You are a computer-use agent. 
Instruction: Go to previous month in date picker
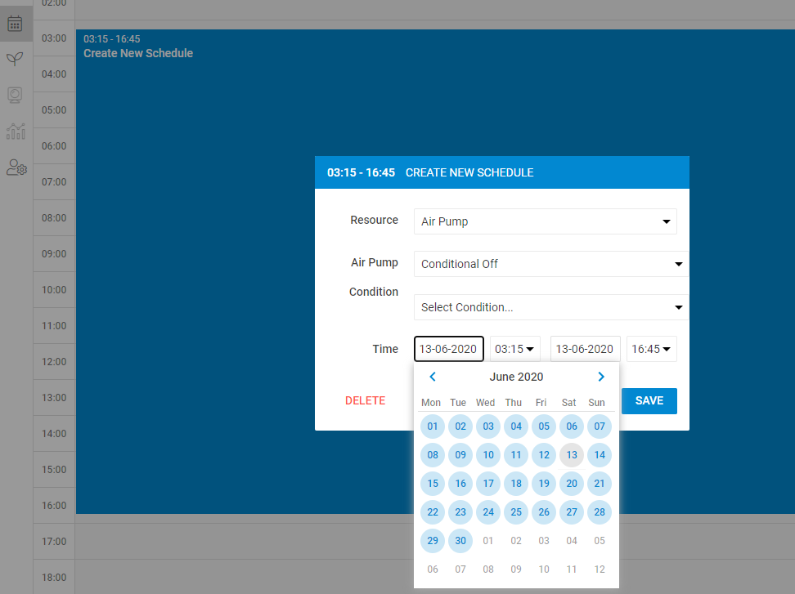(433, 377)
